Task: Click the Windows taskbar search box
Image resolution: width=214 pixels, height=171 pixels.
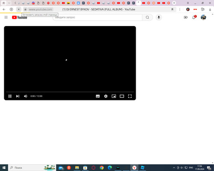Action: coord(32,168)
